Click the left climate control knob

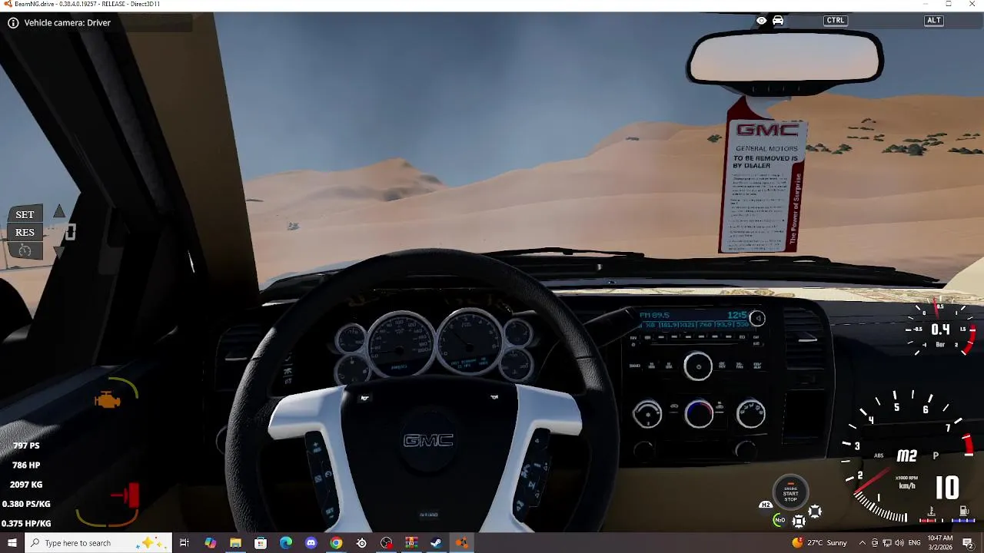(647, 415)
